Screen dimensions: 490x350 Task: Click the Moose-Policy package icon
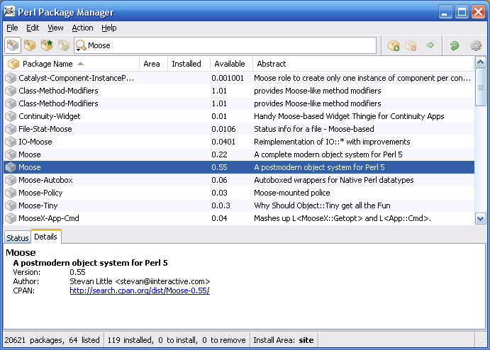11,193
